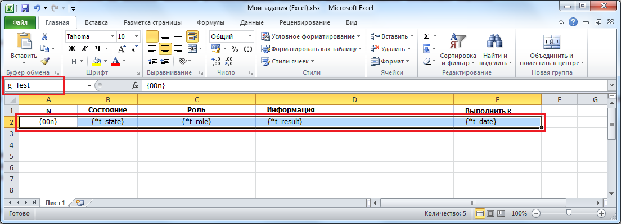This screenshot has height=224, width=621.
Task: Click the accounting number format icon
Action: pyautogui.click(x=216, y=49)
